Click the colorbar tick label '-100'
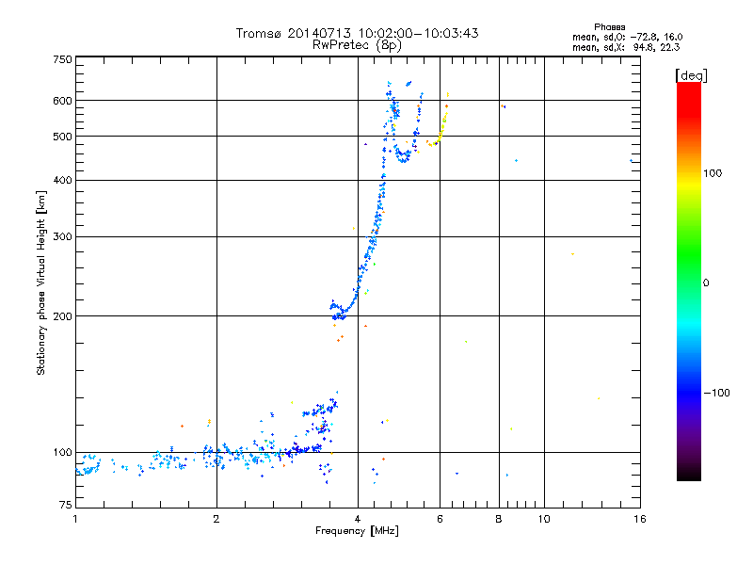This screenshot has height=565, width=753. tap(716, 393)
